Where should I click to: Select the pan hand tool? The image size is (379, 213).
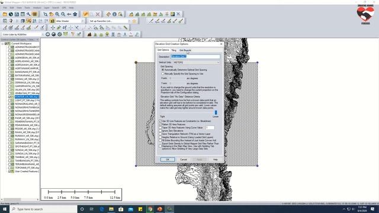[x=52, y=14]
